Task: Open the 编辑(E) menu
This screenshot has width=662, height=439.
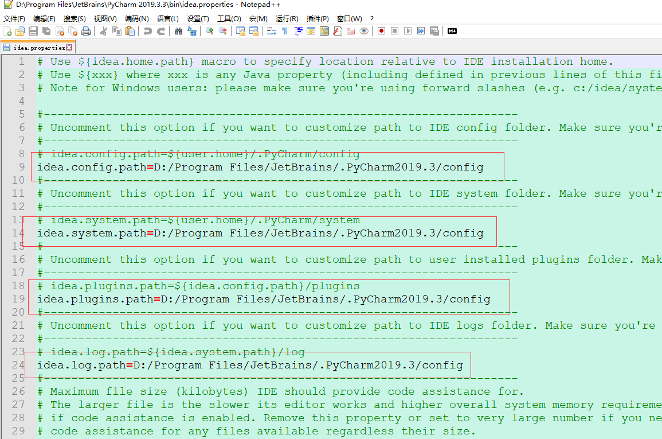Action: (44, 18)
